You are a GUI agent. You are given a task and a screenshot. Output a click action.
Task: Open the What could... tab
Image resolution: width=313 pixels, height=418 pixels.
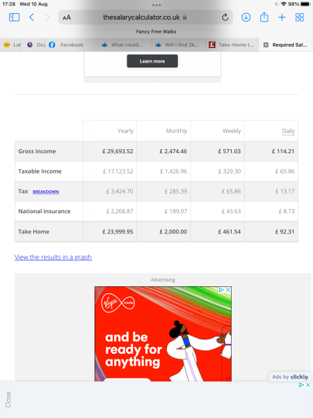(x=125, y=45)
